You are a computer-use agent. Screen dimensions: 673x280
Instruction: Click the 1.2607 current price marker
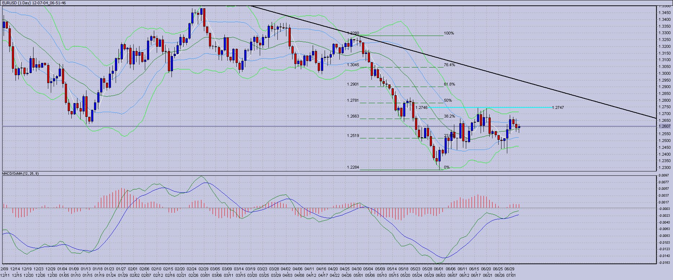pos(664,127)
